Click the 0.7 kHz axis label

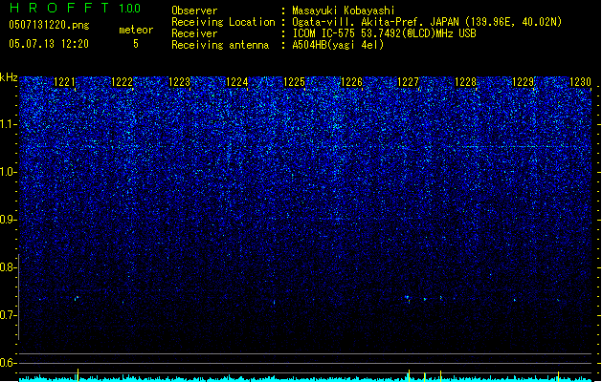tap(9, 315)
